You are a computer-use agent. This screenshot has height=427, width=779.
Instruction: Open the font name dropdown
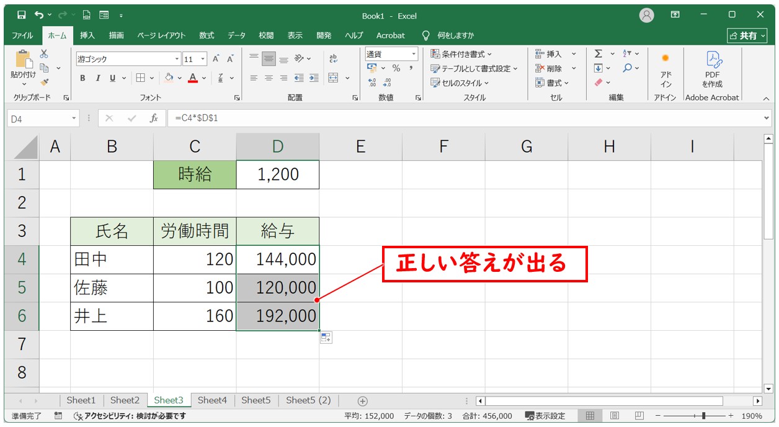(x=177, y=60)
